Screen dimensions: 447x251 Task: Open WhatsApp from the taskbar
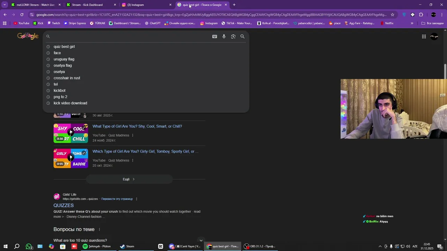pos(29,246)
